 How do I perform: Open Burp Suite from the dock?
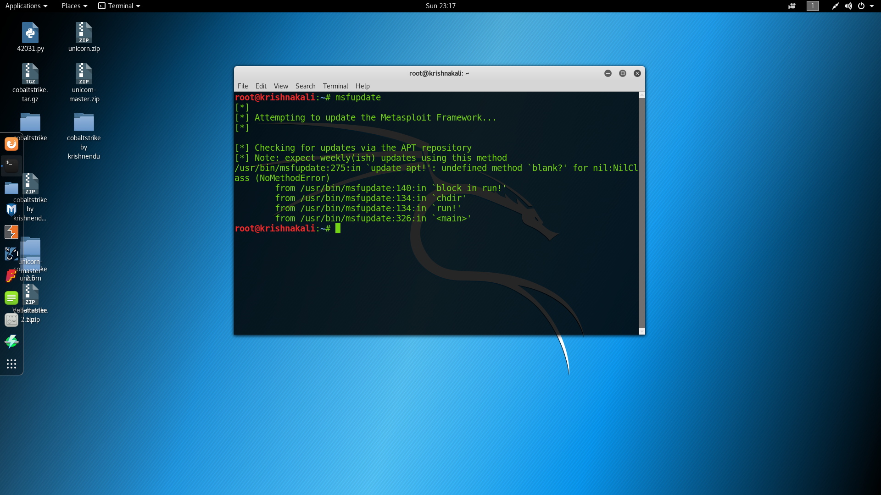pyautogui.click(x=11, y=232)
